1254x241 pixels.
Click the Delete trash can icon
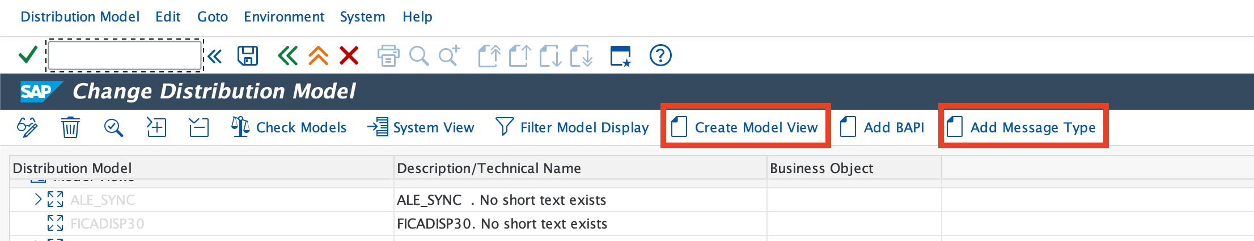[x=70, y=127]
